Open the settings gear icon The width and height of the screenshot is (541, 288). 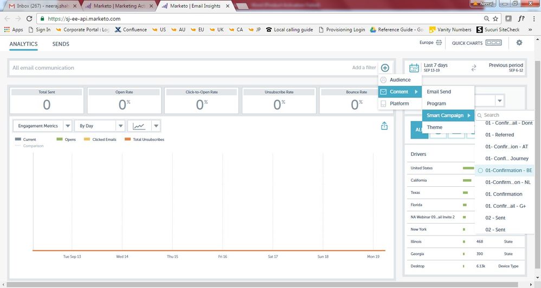pos(519,43)
